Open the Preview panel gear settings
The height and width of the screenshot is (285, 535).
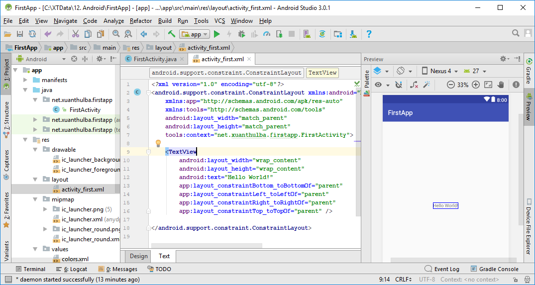504,59
